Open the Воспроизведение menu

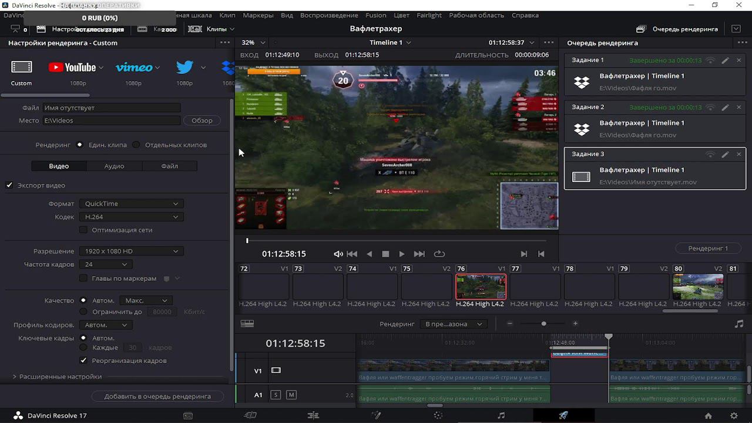(x=329, y=15)
